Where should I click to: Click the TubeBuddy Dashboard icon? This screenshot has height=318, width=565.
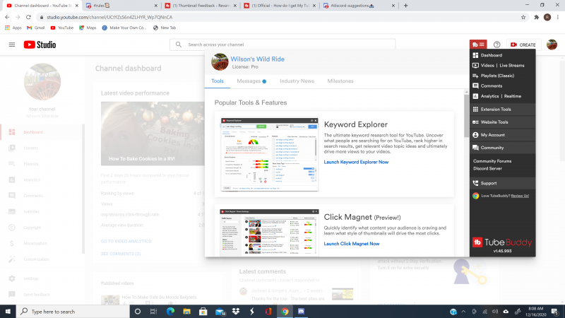[475, 55]
